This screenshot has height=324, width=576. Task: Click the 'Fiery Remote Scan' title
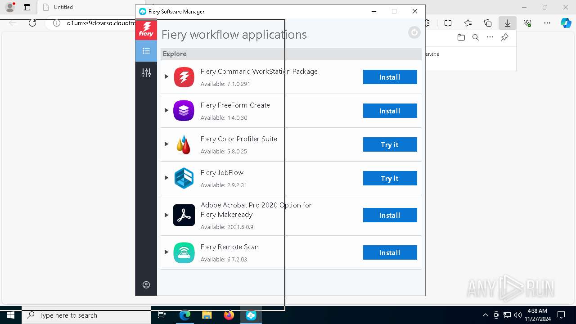(229, 247)
